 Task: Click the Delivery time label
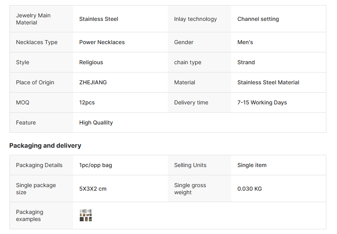(191, 102)
